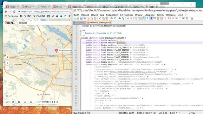The height and width of the screenshot is (114, 203).
Task: Click the srvHost URL link at line 9
Action: [x=130, y=45]
